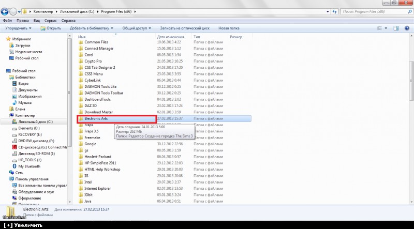Click the refresh button beside address bar
The width and height of the screenshot is (414, 229).
(x=335, y=11)
